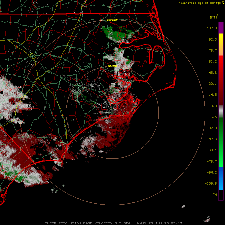Click the 50 NMI range ring label
Image resolution: width=225 pixels, height=225 pixels.
click(x=112, y=66)
